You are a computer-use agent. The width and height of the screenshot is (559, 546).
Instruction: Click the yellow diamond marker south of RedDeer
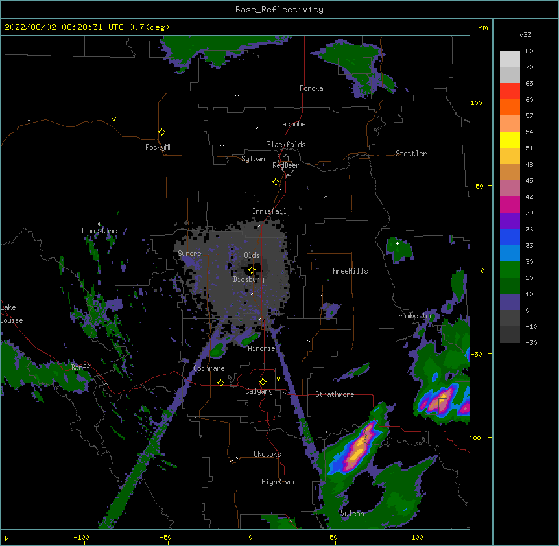coord(276,182)
